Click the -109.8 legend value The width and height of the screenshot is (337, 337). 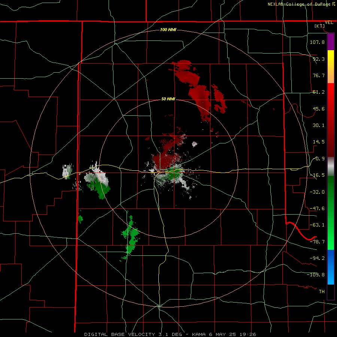(x=316, y=275)
